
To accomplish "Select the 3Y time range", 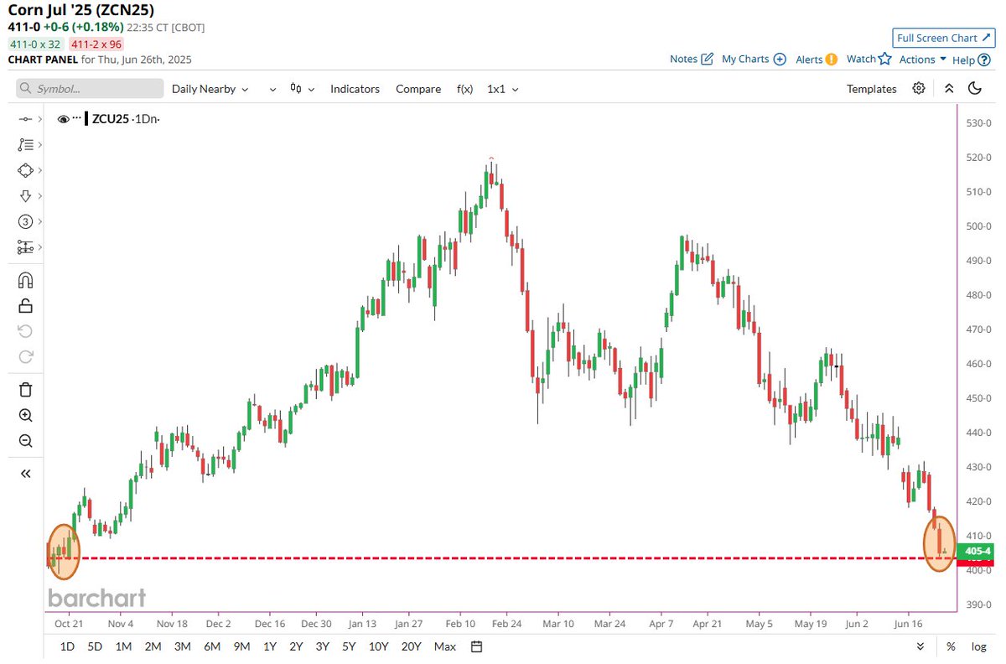I will point(322,646).
